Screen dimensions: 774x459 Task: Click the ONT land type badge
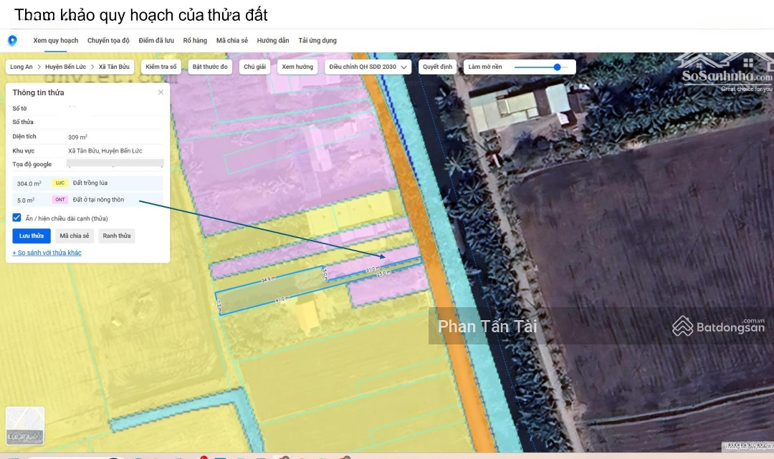tap(60, 200)
